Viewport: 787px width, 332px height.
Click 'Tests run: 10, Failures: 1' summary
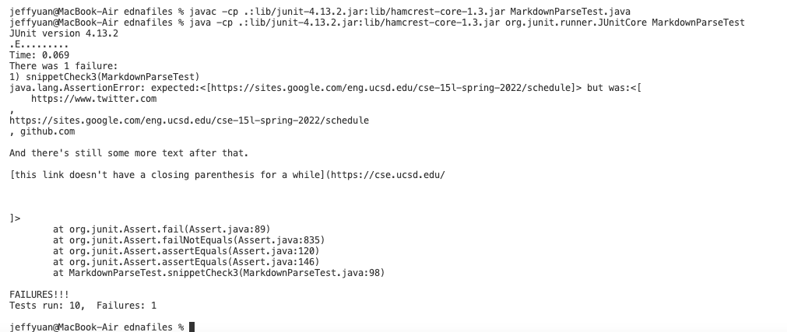pos(83,306)
